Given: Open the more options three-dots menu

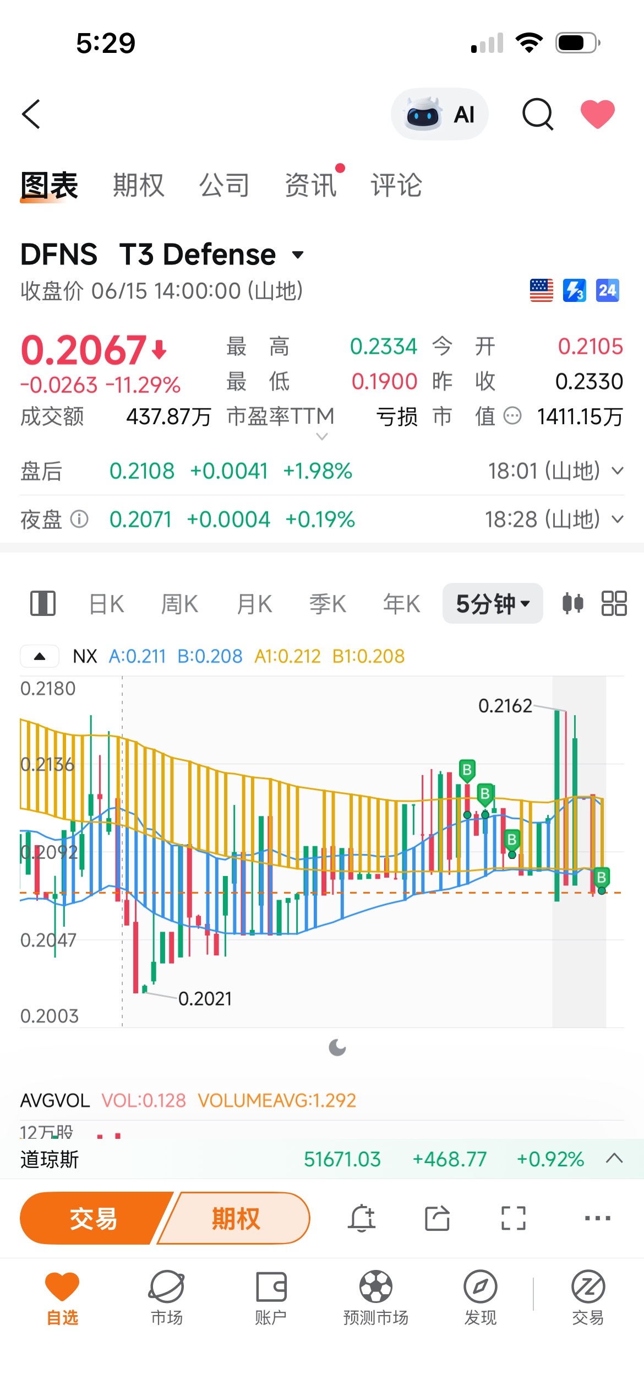Looking at the screenshot, I should coord(598,1218).
